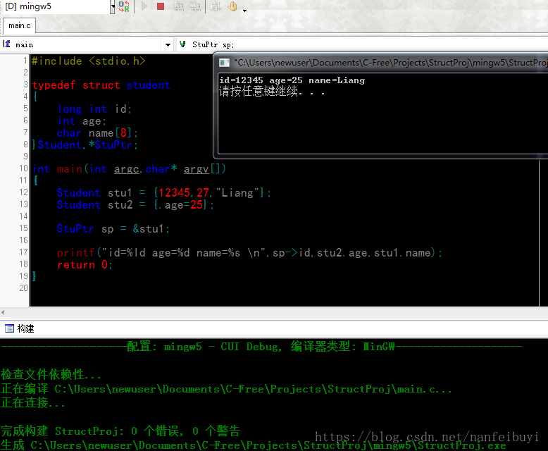
Task: Click the #include <stdio.h> line
Action: pyautogui.click(x=88, y=61)
